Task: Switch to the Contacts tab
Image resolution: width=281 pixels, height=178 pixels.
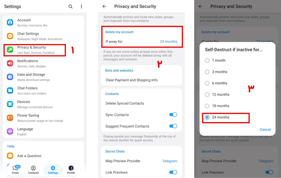Action: 33,170
